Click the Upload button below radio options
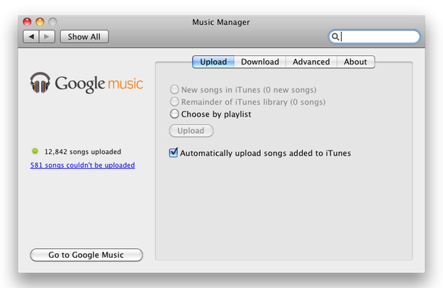This screenshot has width=443, height=288. 191,131
